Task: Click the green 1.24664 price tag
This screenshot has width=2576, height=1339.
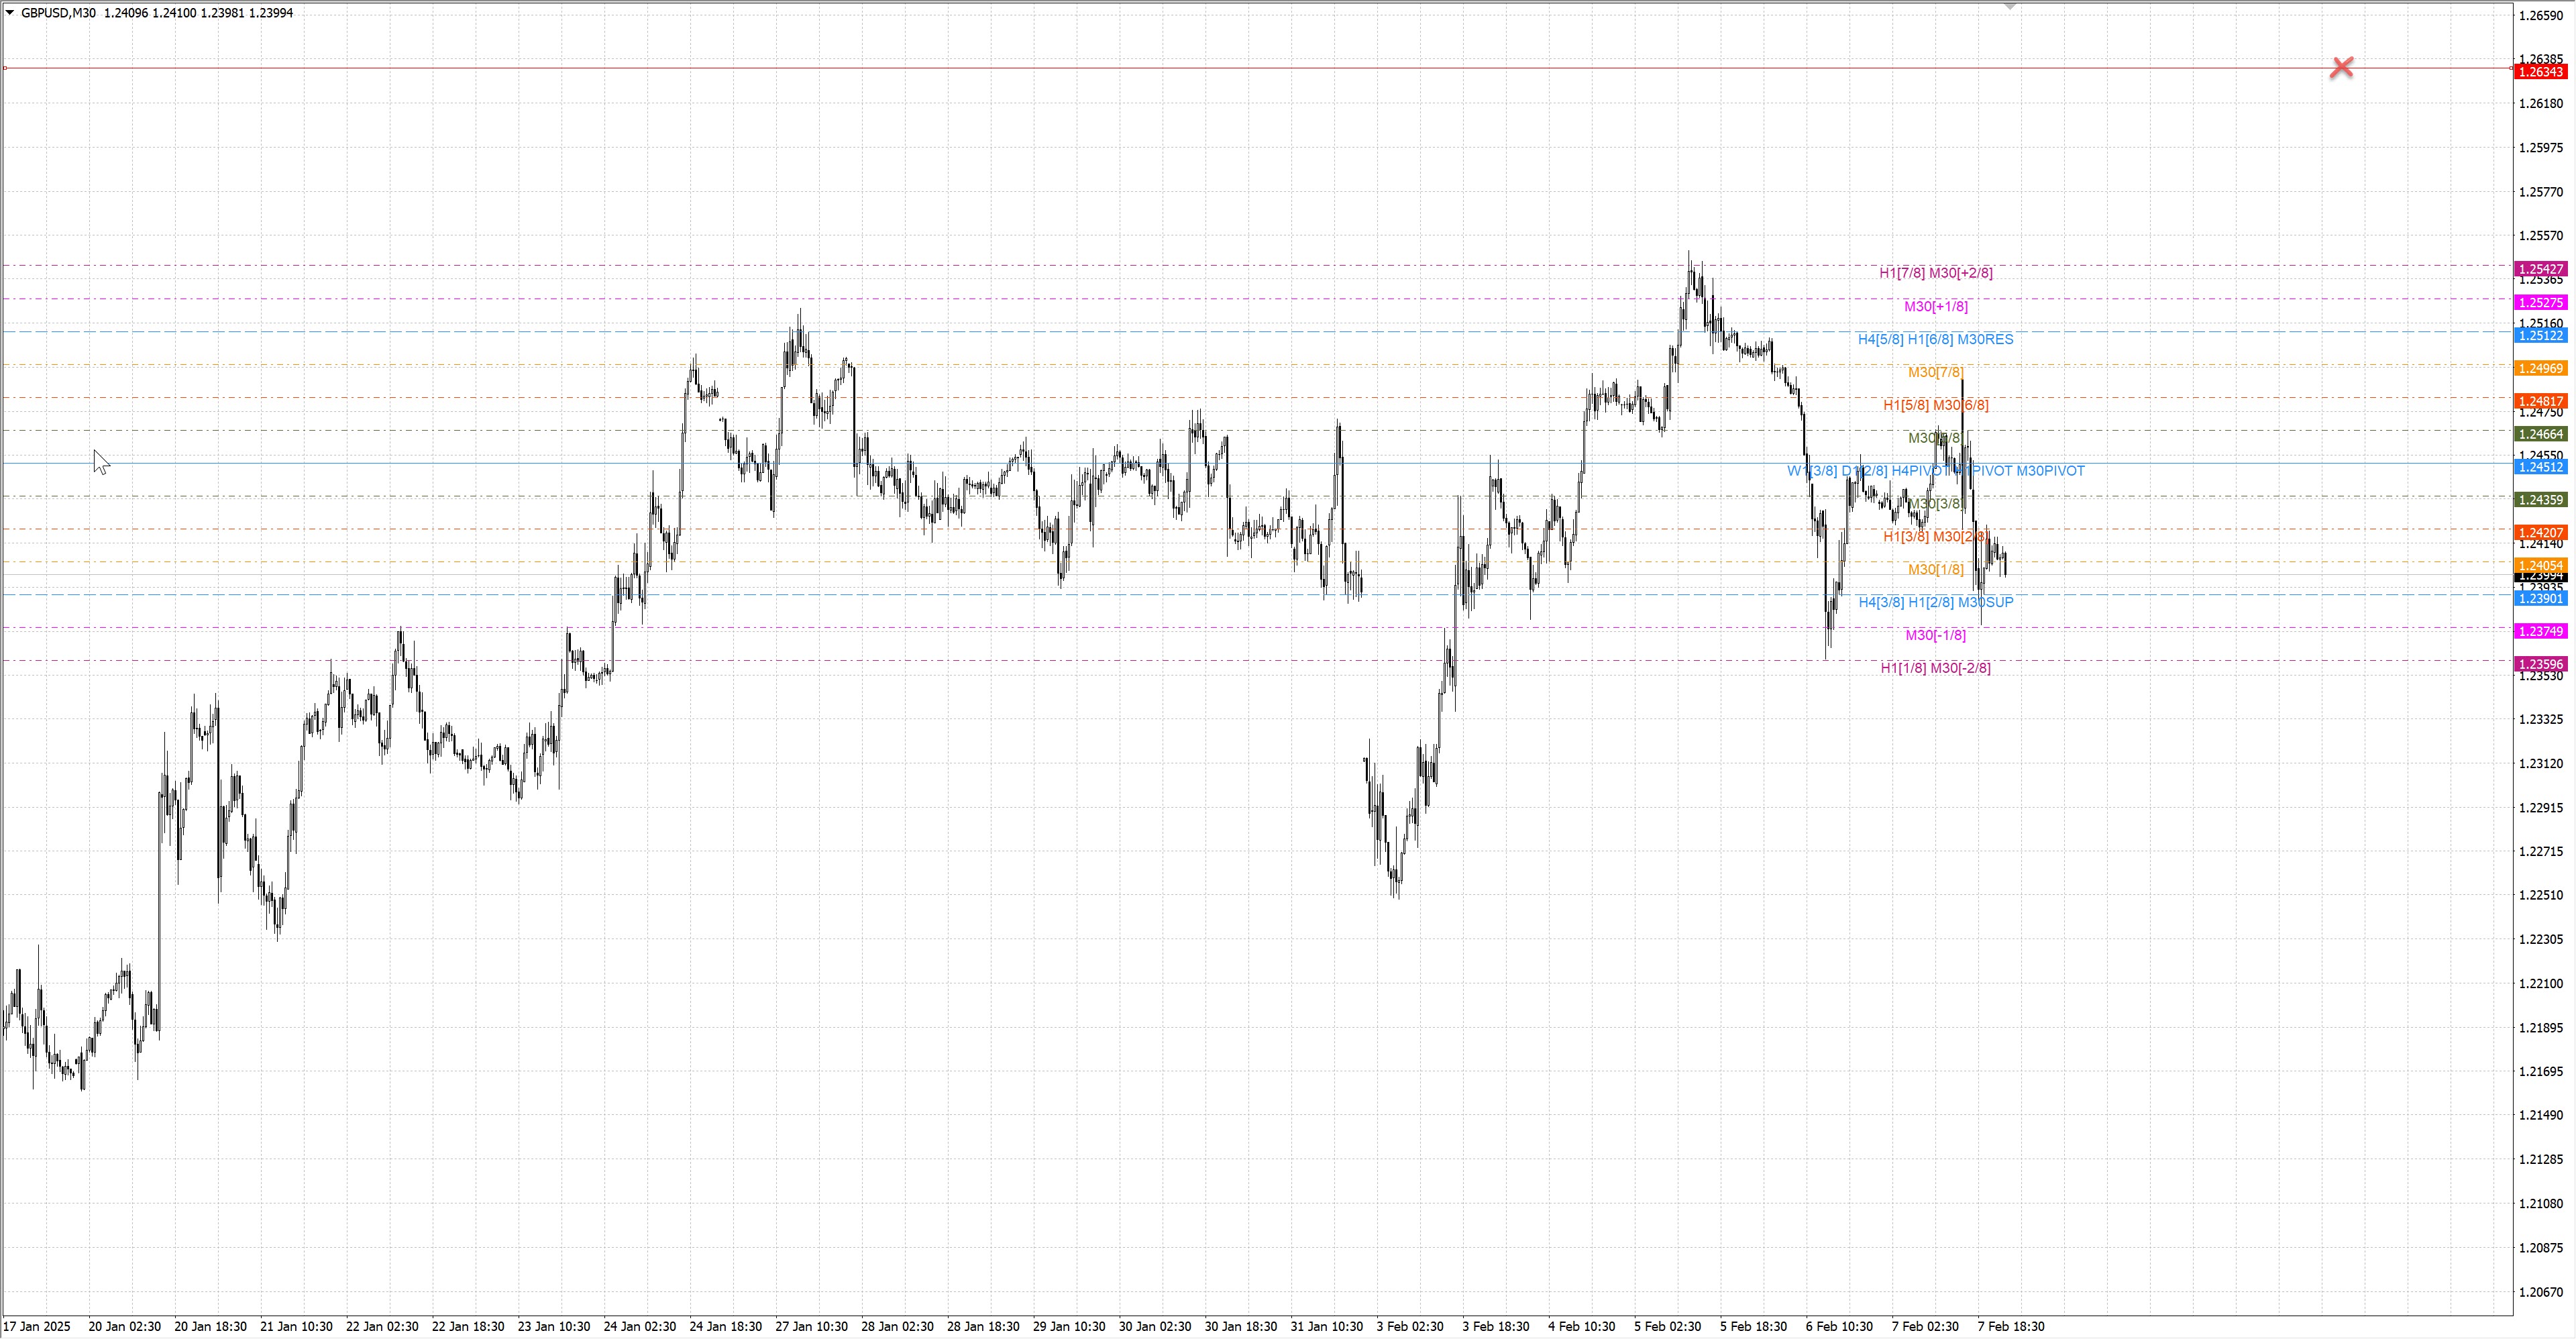Action: pyautogui.click(x=2540, y=434)
